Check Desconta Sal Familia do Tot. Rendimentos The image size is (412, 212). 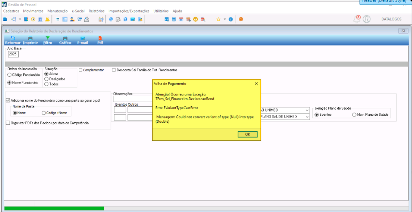click(x=114, y=70)
